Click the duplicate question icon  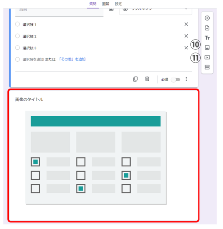[x=135, y=79]
